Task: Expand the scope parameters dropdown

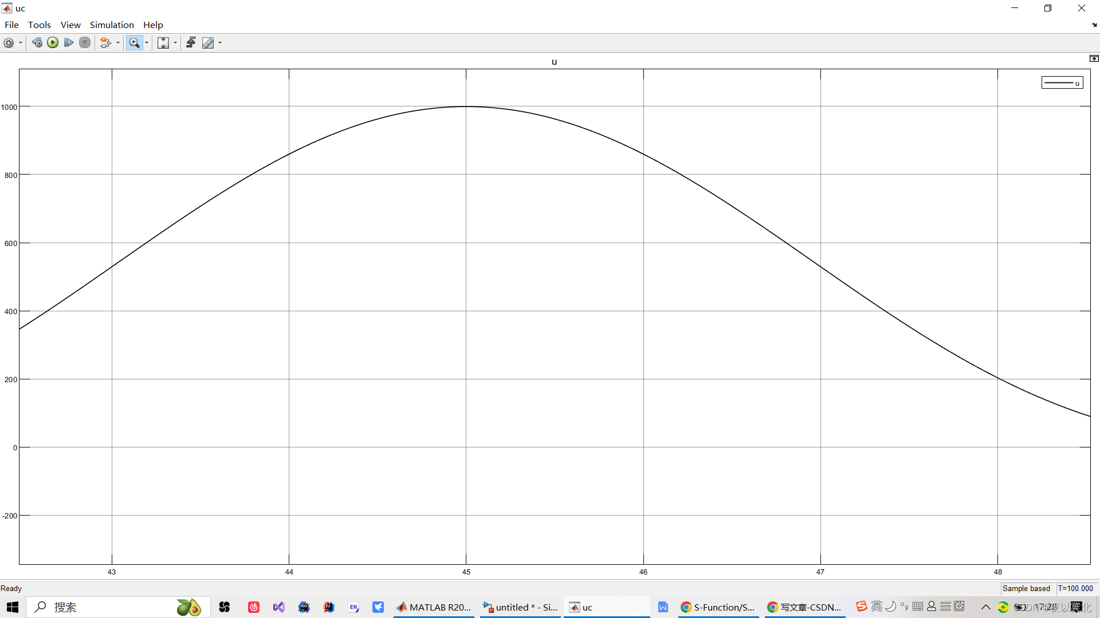Action: (19, 43)
